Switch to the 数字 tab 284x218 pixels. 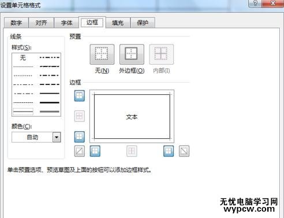(16, 23)
